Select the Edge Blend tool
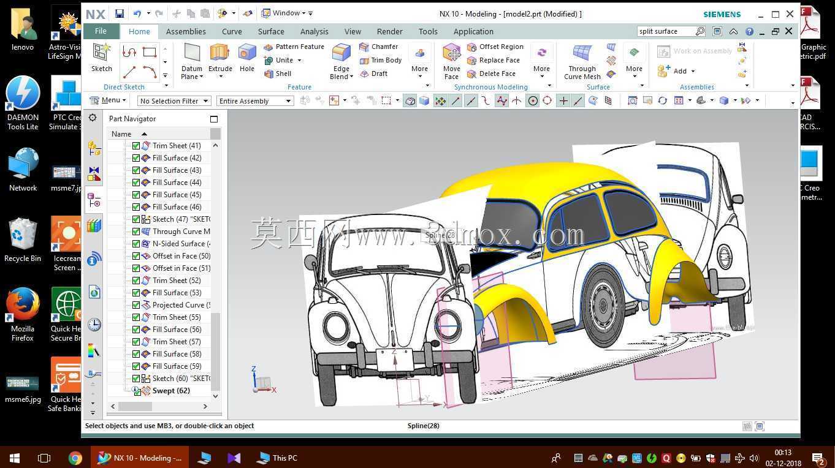Viewport: 835px width, 468px height. [341, 61]
